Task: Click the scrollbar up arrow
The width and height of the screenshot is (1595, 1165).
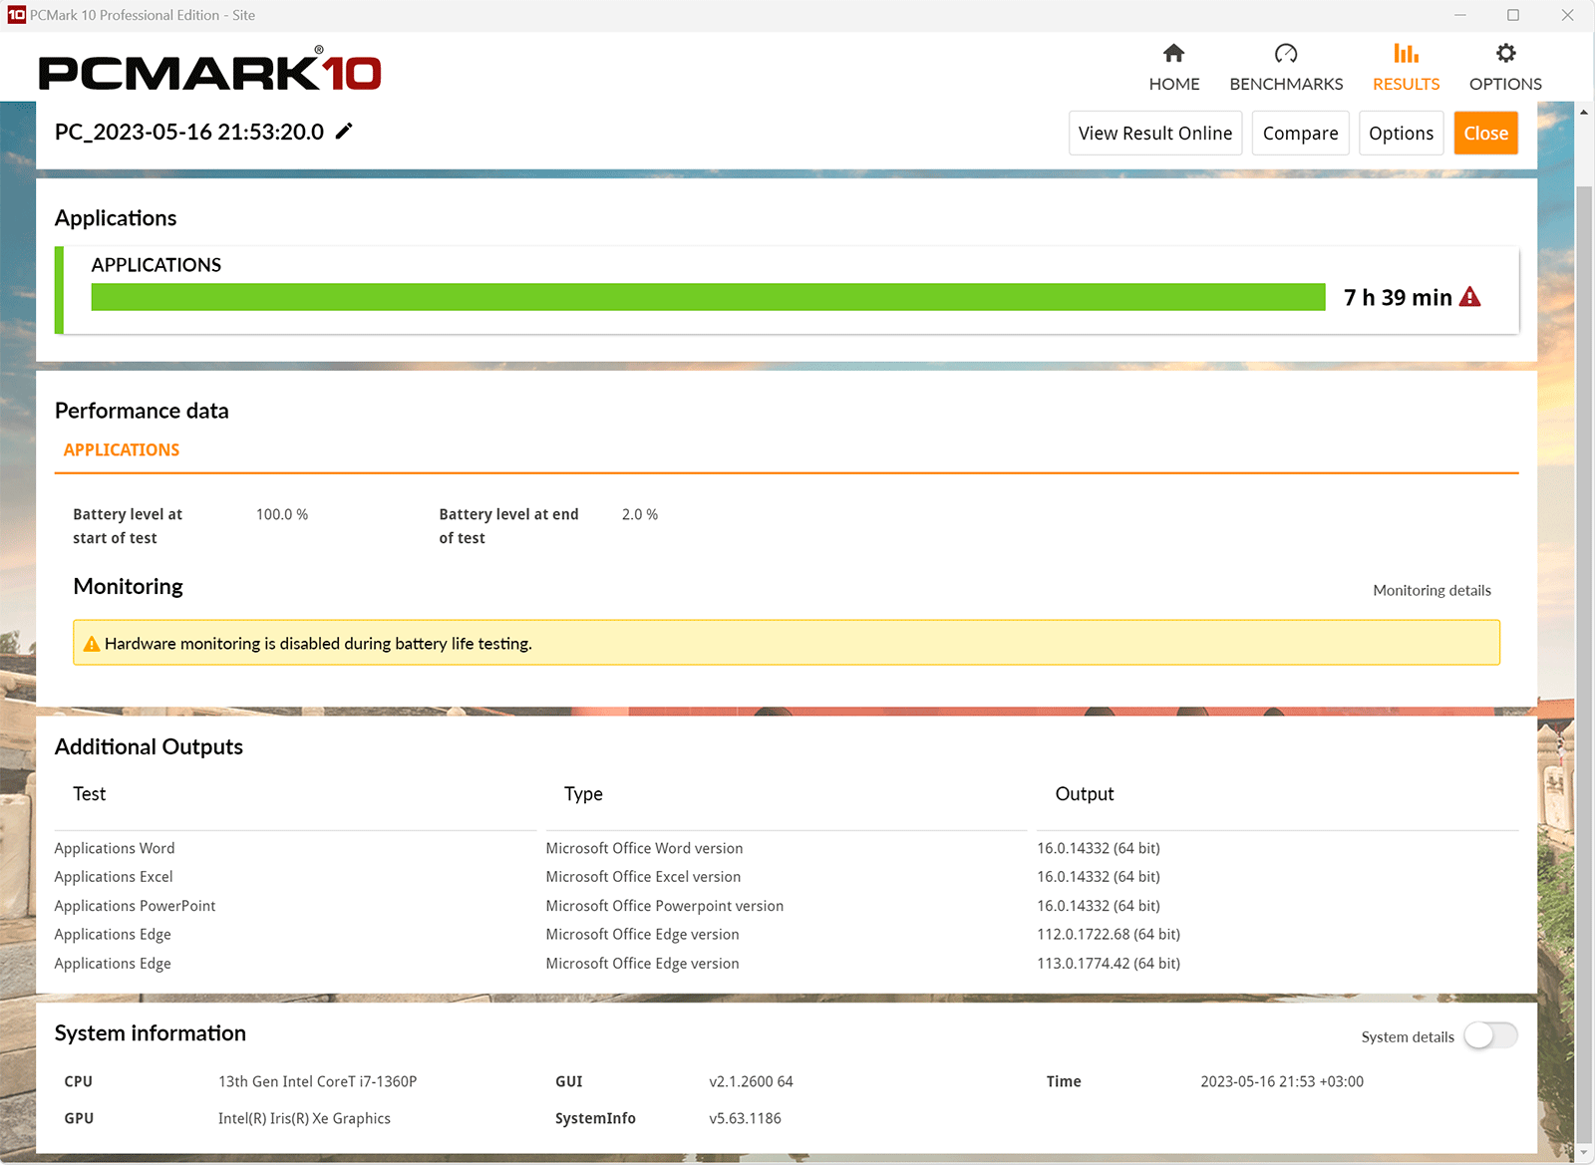Action: point(1584,112)
